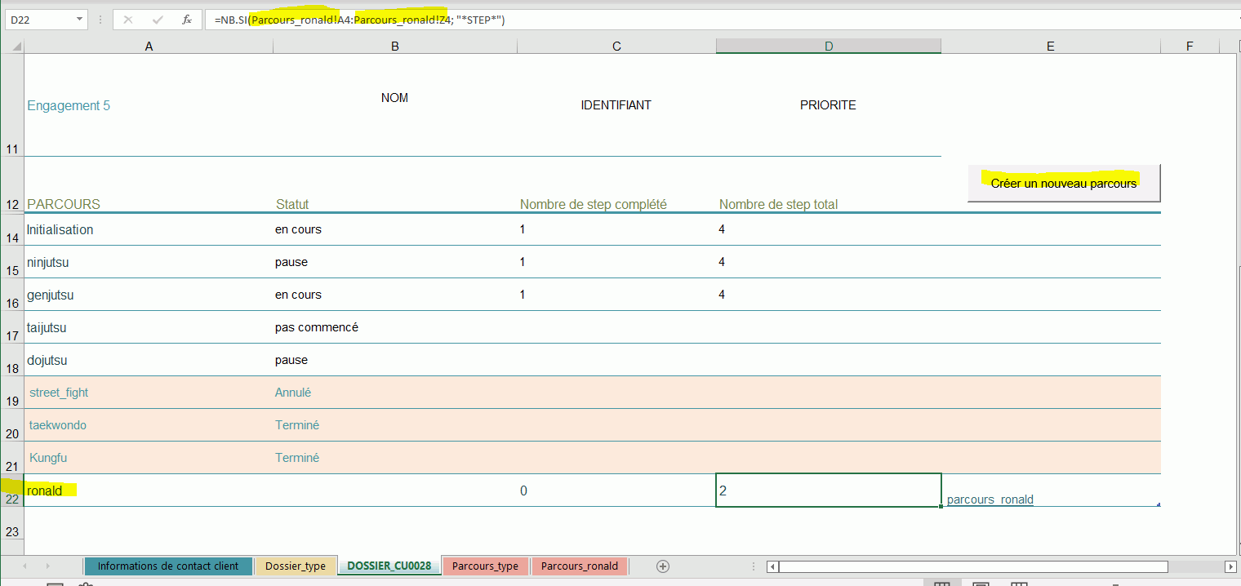Select column C header

point(616,47)
